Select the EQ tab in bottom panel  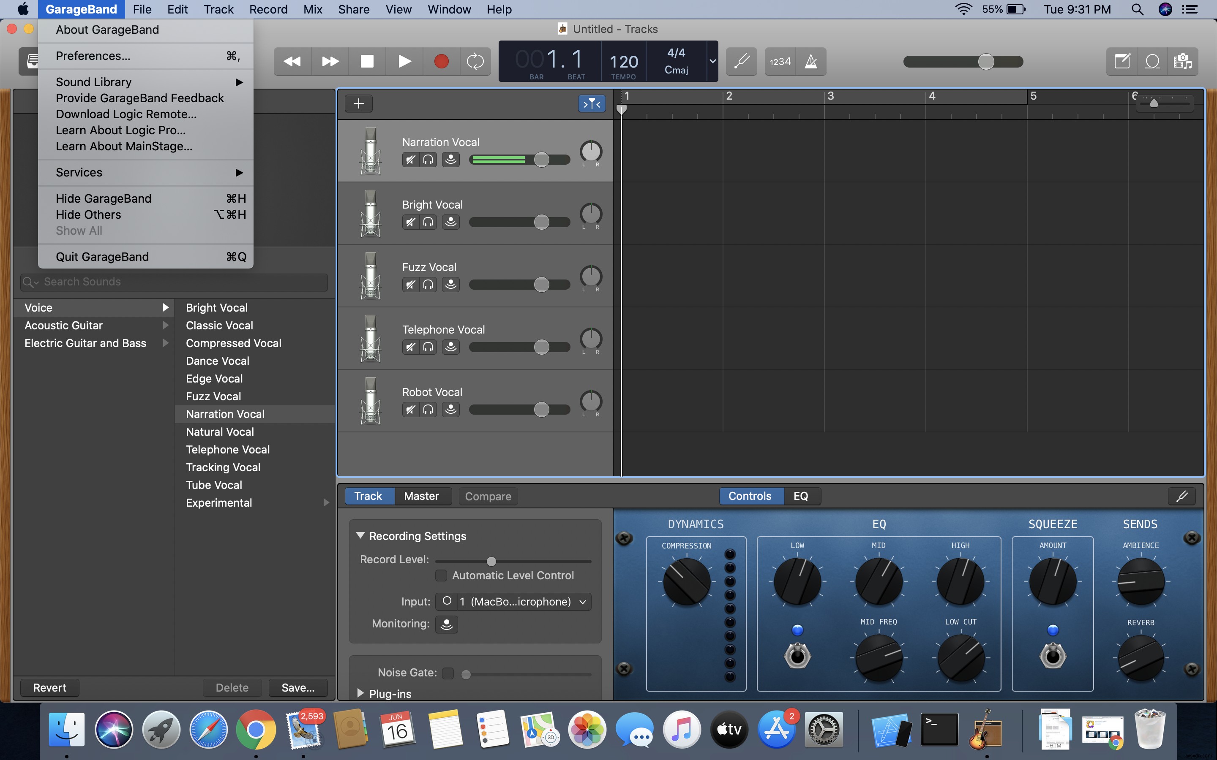[x=798, y=497]
